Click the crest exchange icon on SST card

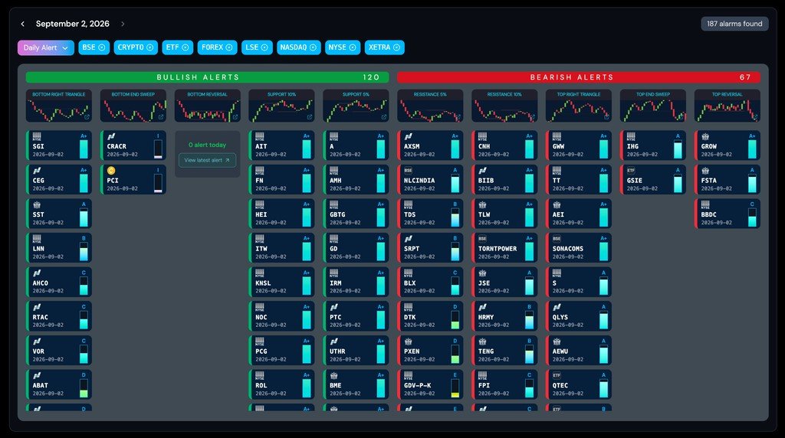(x=37, y=204)
